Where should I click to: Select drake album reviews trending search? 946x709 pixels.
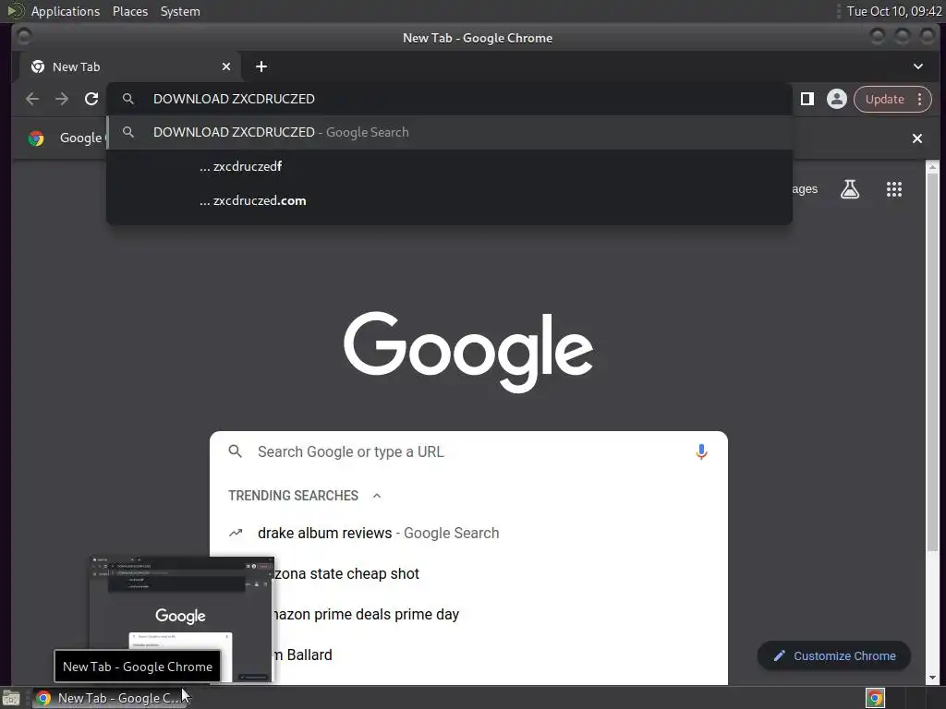point(468,533)
